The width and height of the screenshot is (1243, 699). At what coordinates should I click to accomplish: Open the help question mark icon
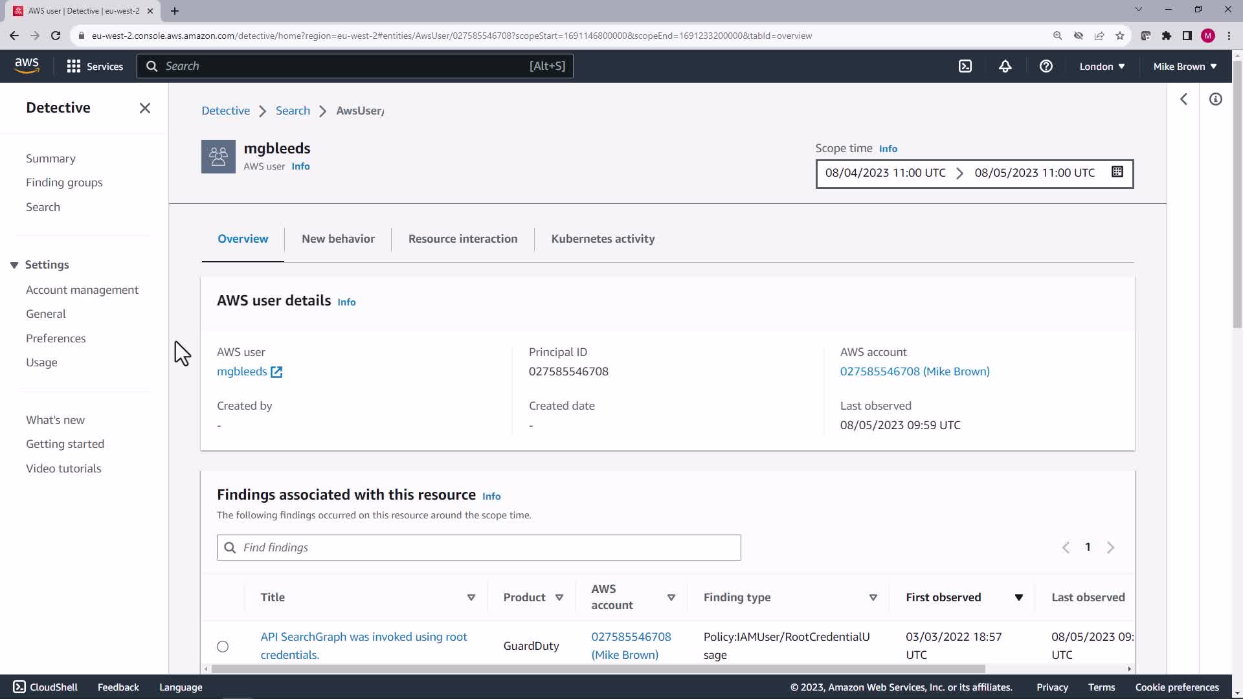[1046, 66]
